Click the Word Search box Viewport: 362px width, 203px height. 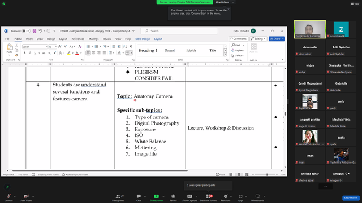179,31
